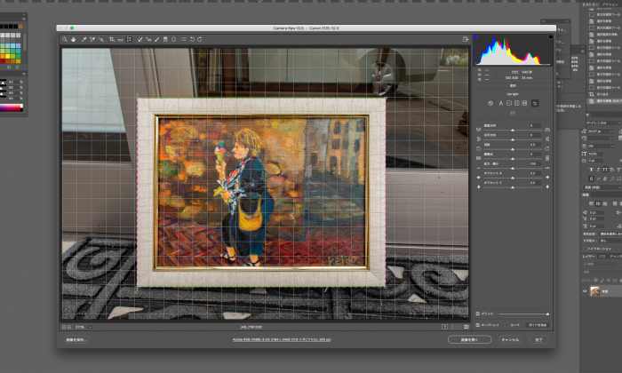The width and height of the screenshot is (622, 373).
Task: Select the Color Sampler tool
Action: [92, 39]
